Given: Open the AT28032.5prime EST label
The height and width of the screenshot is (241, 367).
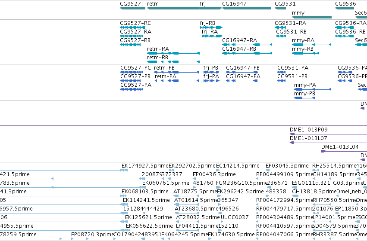Looking at the screenshot, I should click(x=198, y=217).
